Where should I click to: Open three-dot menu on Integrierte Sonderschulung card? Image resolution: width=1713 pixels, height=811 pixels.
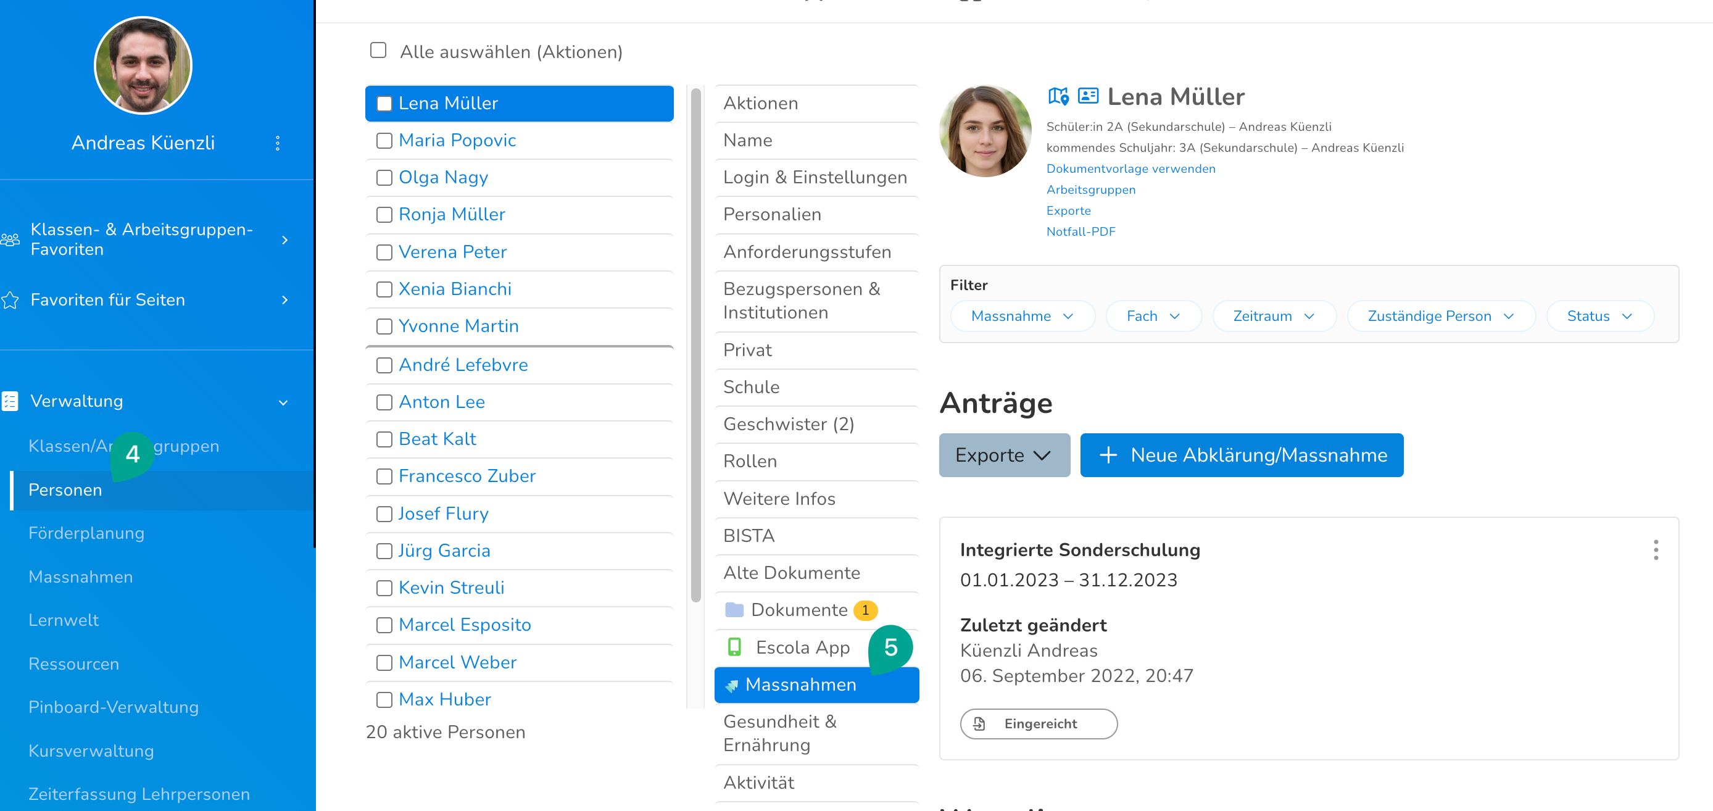[x=1655, y=549]
